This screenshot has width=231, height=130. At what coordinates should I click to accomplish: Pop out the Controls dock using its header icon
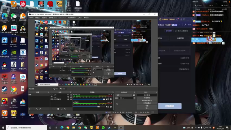click(156, 92)
